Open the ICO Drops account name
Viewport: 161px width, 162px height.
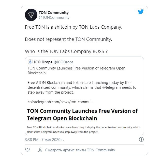click(43, 62)
